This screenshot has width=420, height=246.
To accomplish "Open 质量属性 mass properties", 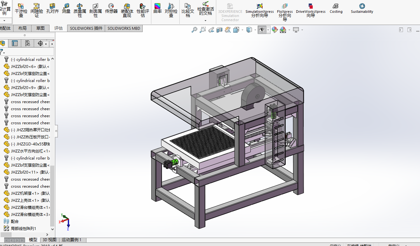I will (80, 10).
